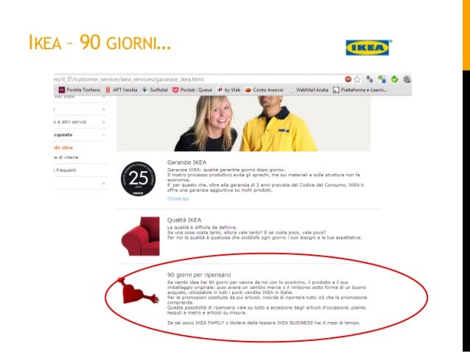The width and height of the screenshot is (470, 352).
Task: Collapse the 'acquisto' sidebar section
Action: 103,135
